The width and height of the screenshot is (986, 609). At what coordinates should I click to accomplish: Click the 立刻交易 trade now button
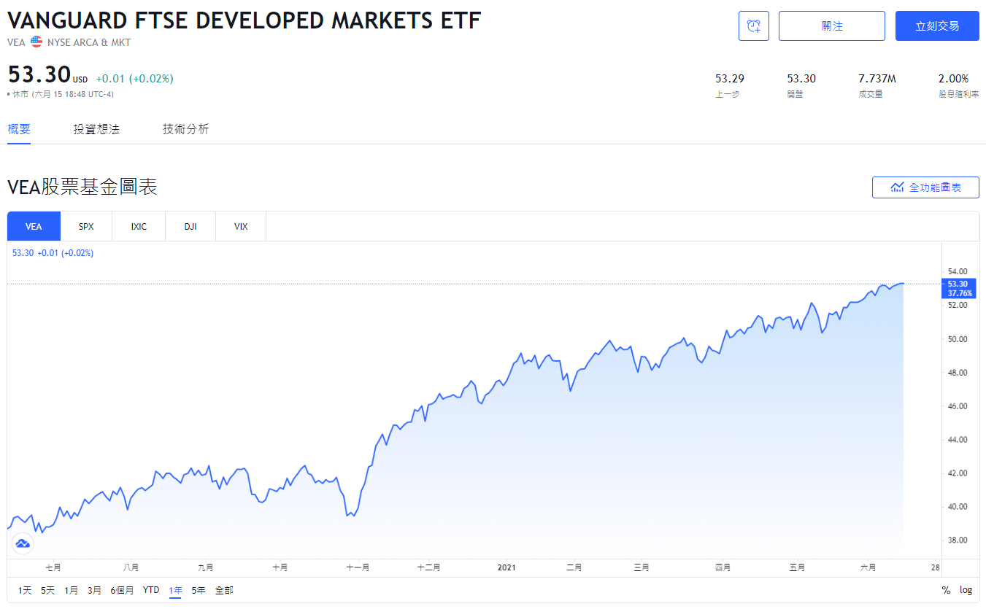(937, 26)
